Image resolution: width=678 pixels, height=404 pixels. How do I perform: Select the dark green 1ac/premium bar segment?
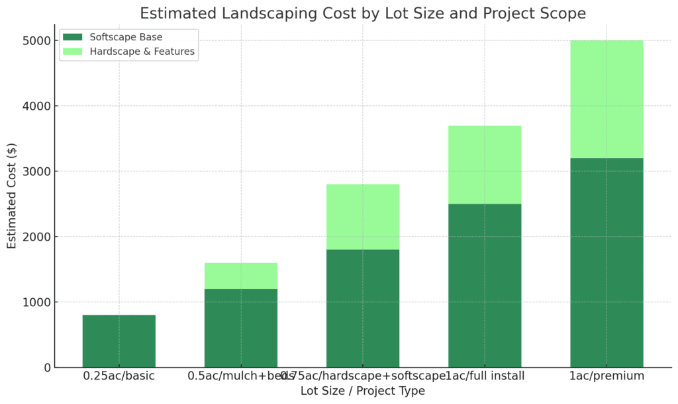pyautogui.click(x=606, y=263)
